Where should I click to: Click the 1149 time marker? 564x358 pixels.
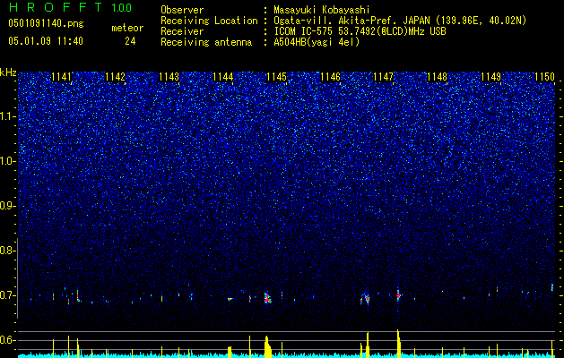tap(491, 77)
